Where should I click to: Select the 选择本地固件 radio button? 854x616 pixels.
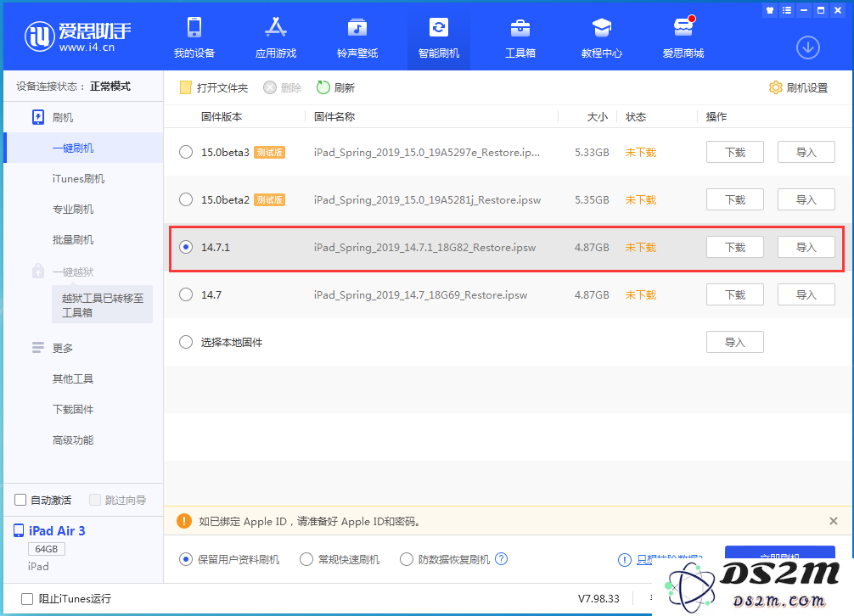tap(186, 342)
